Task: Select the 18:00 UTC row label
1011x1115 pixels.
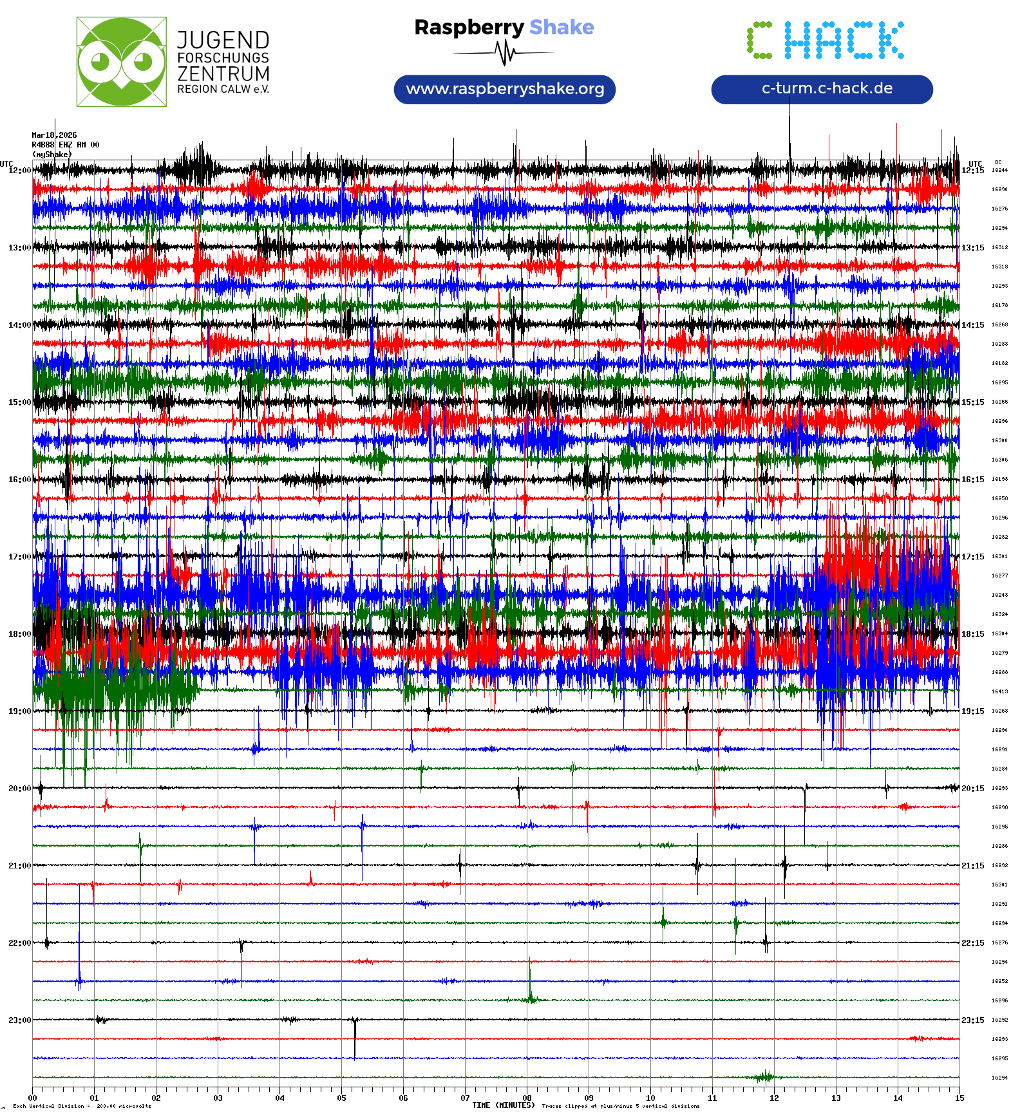Action: tap(19, 634)
